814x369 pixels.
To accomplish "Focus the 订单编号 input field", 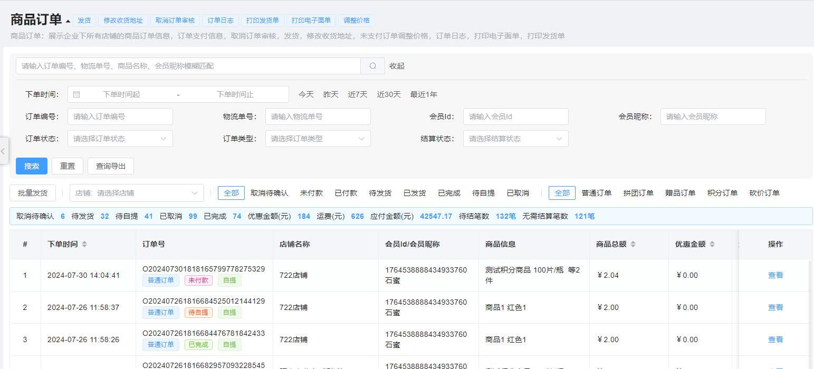I will [x=120, y=116].
